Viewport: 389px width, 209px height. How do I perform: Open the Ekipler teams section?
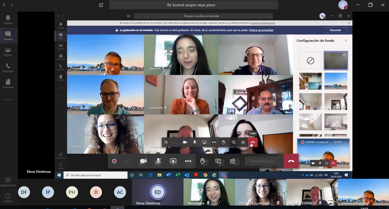point(8,52)
